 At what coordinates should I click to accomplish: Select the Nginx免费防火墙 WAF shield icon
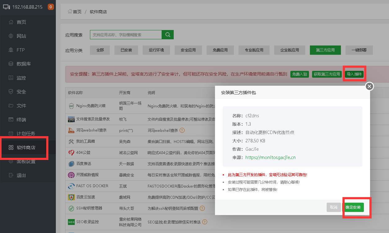[x=71, y=106]
